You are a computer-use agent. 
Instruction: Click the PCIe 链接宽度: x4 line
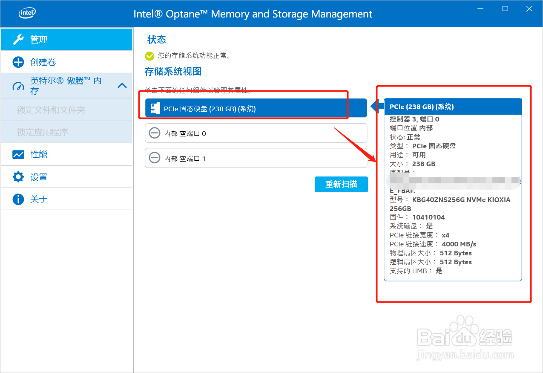(x=419, y=235)
